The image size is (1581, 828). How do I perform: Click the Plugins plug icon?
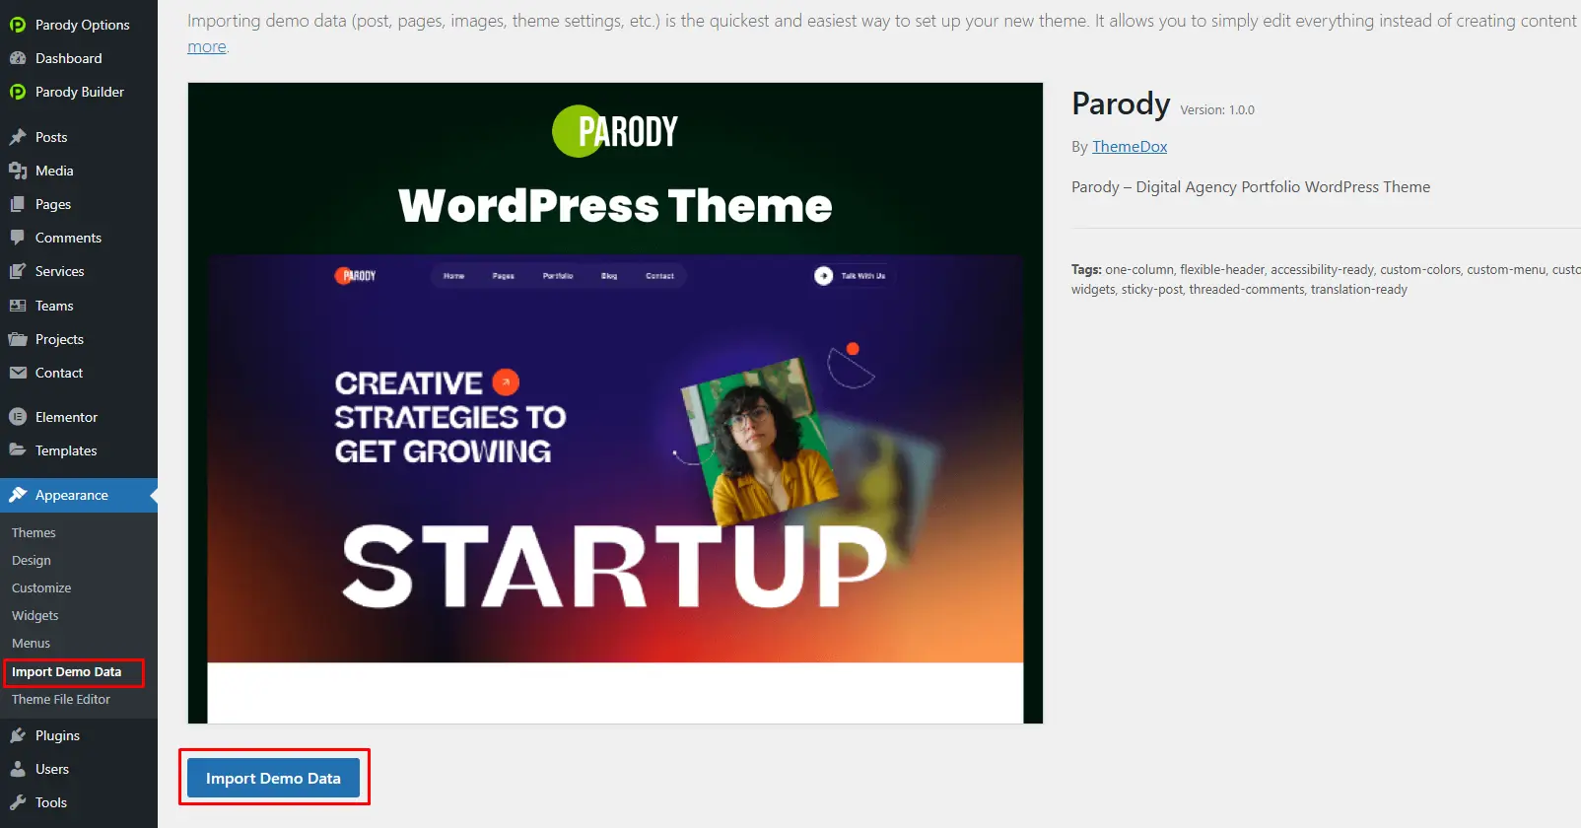point(18,735)
